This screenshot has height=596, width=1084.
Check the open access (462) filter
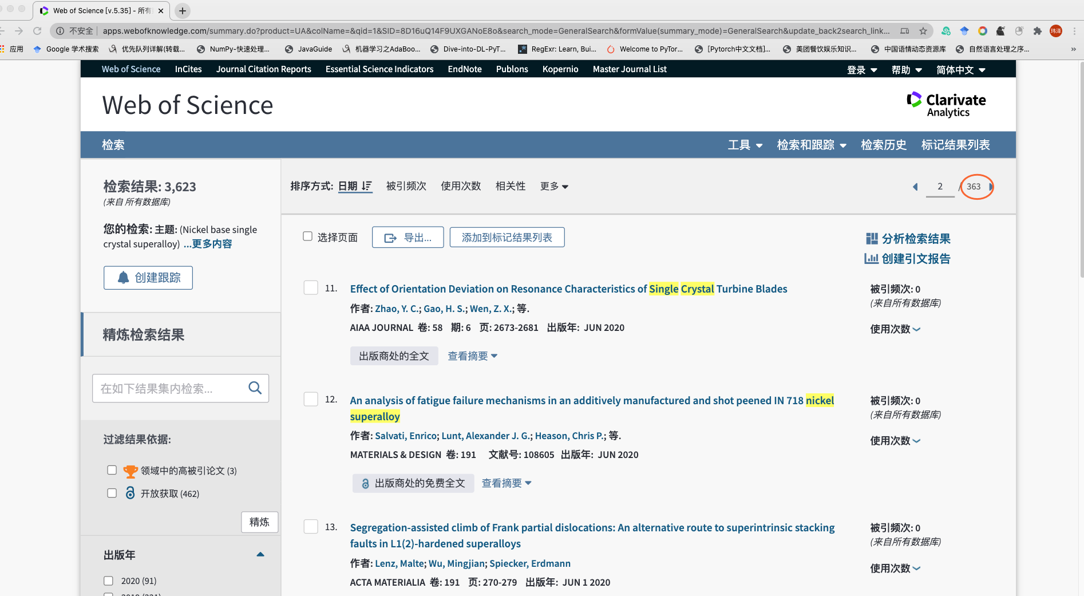click(x=112, y=493)
